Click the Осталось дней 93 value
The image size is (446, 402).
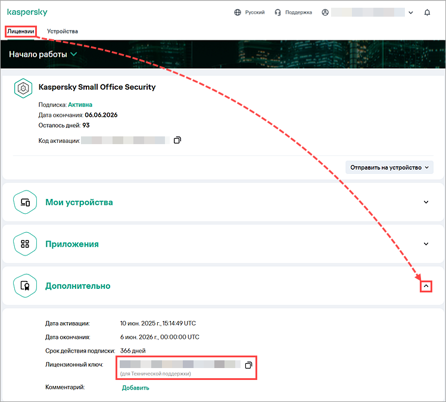[x=86, y=125]
